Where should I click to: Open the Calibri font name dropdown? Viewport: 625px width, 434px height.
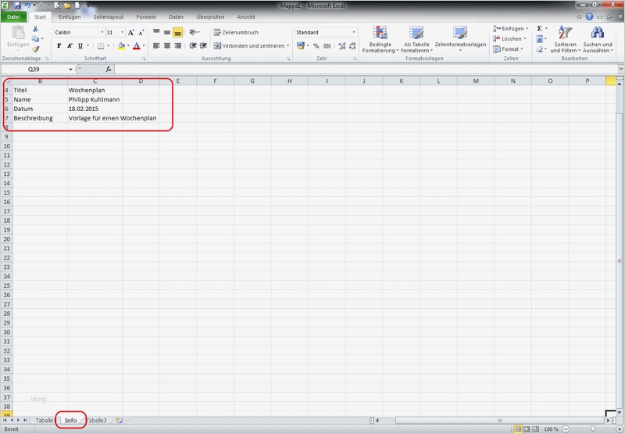(102, 32)
